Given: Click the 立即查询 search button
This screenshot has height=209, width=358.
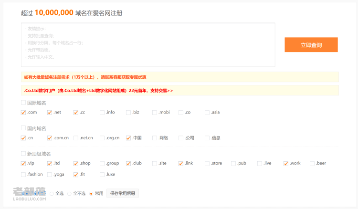Looking at the screenshot, I should point(311,45).
